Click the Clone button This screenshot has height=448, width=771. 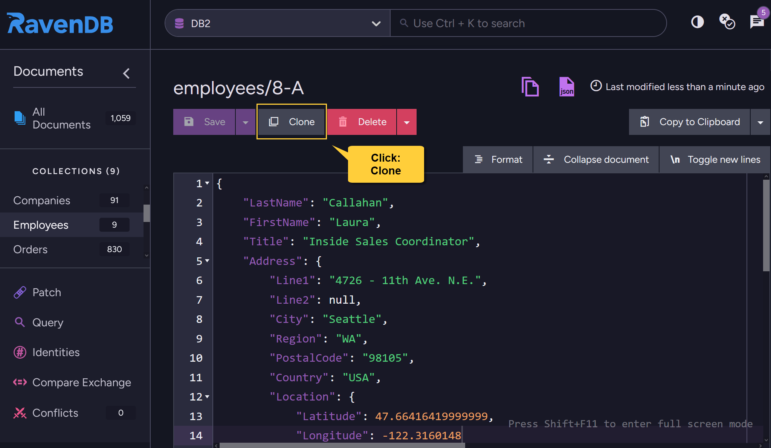(x=292, y=122)
